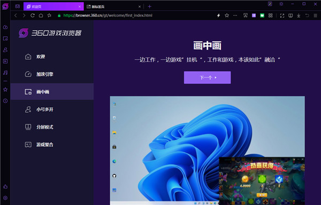Screen dimensions: 321x205
Task: Reload the current page
Action: coord(32,15)
